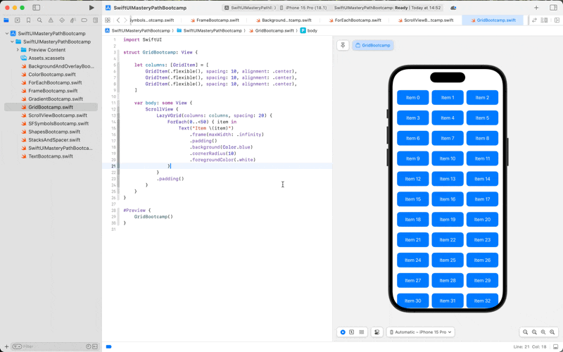The width and height of the screenshot is (563, 352).
Task: Zoom the preview canvas to fit
Action: click(543, 332)
